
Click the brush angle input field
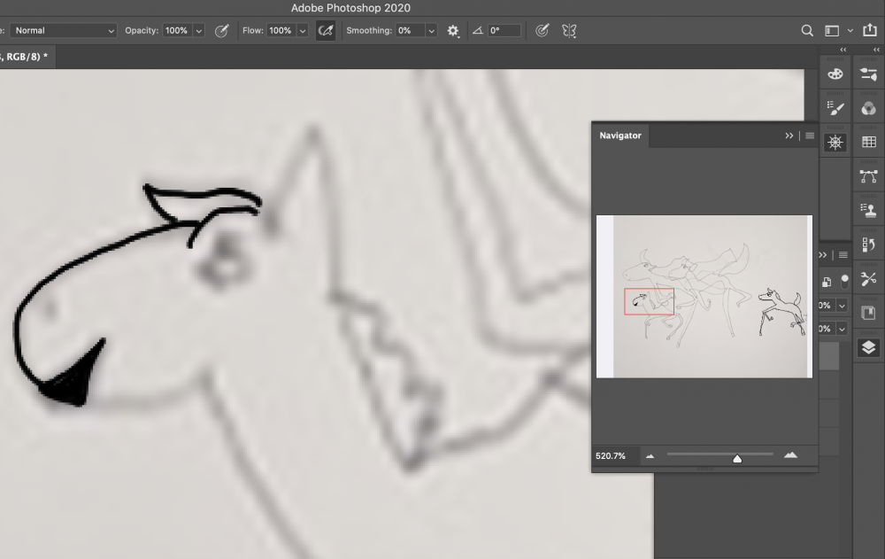[504, 30]
